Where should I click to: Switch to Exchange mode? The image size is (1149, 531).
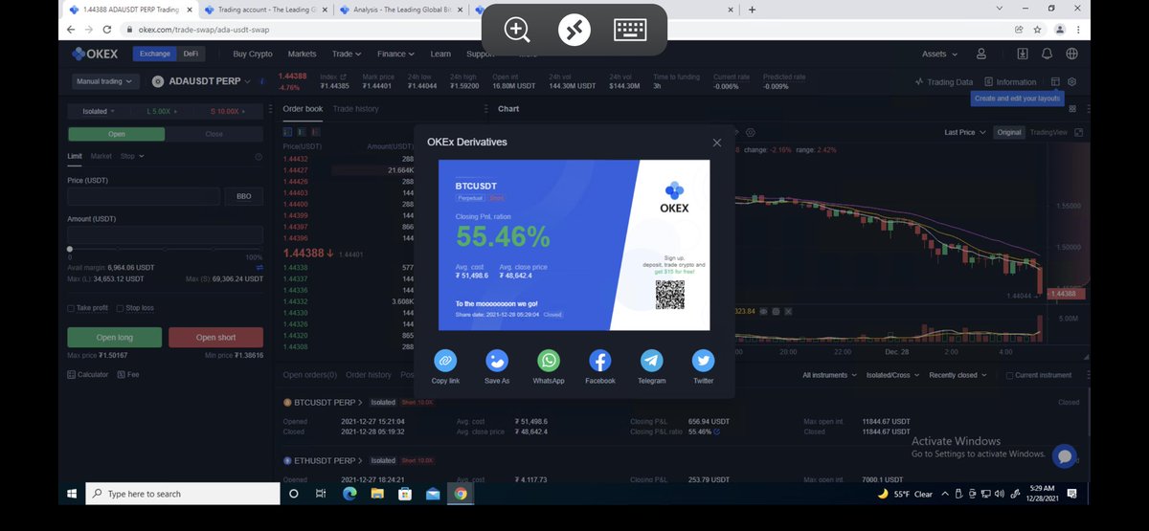point(154,54)
